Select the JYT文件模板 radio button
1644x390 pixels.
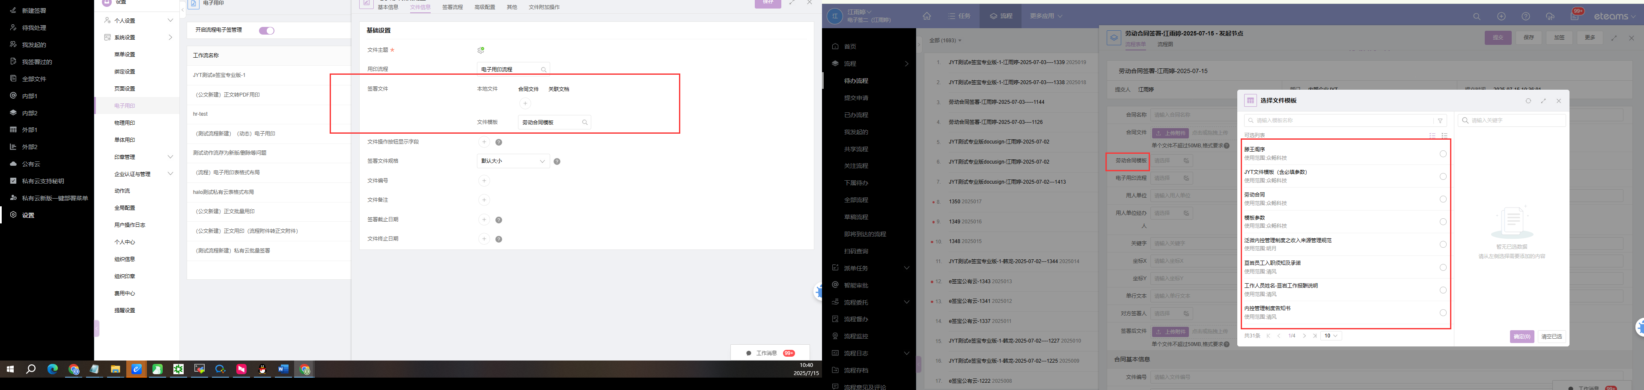coord(1443,176)
